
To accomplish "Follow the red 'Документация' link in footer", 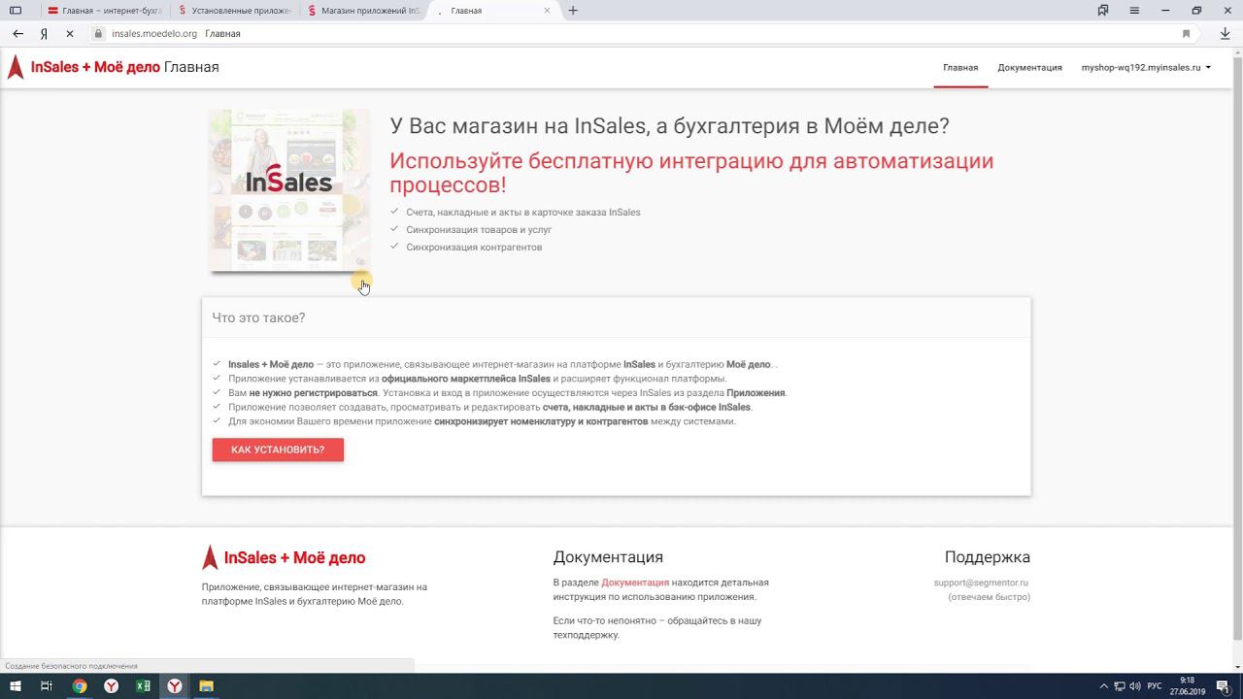I will click(635, 582).
